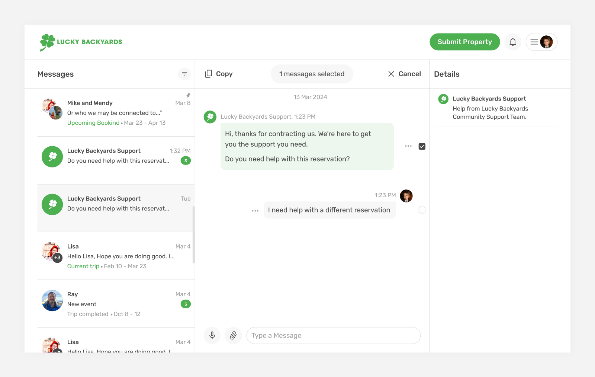Click Submit Property button
Viewport: 595px width, 377px height.
tap(465, 42)
